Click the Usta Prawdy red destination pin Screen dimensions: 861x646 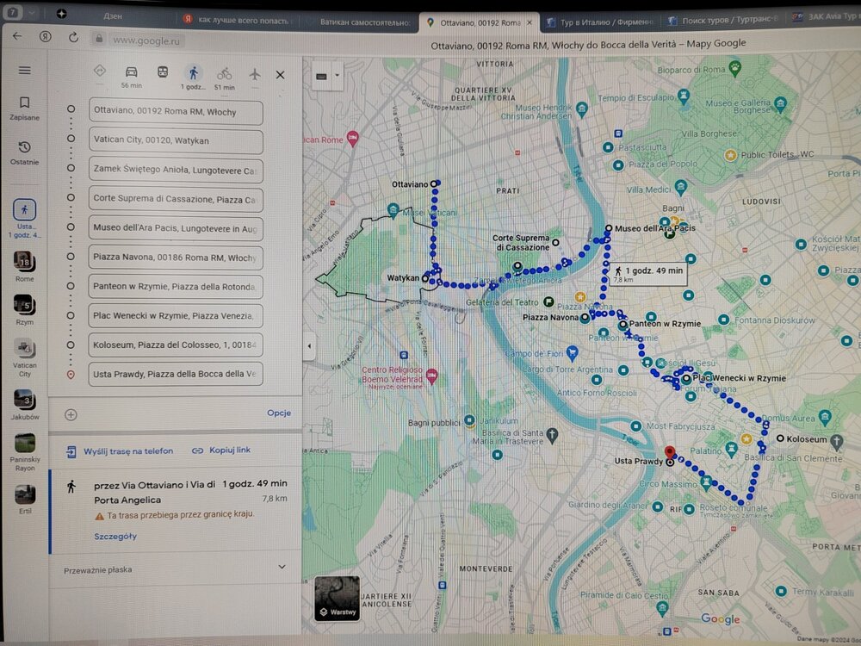click(x=669, y=454)
